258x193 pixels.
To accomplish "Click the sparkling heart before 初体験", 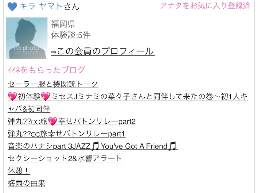I will (x=12, y=96).
